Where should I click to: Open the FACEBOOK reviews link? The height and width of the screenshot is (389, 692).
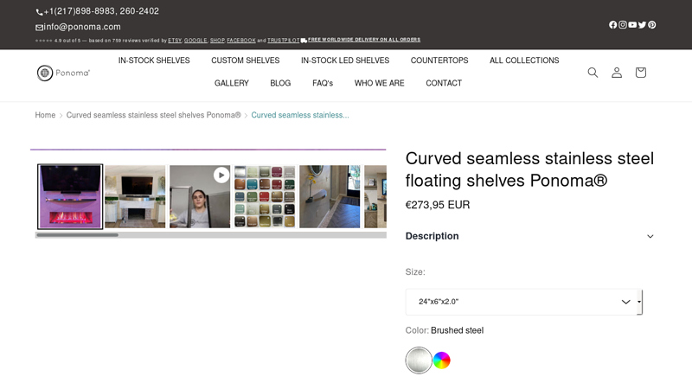click(x=241, y=41)
